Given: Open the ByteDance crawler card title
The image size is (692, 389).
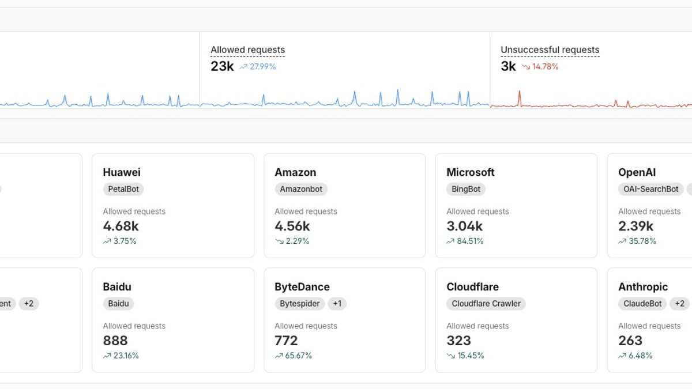Looking at the screenshot, I should [x=302, y=287].
